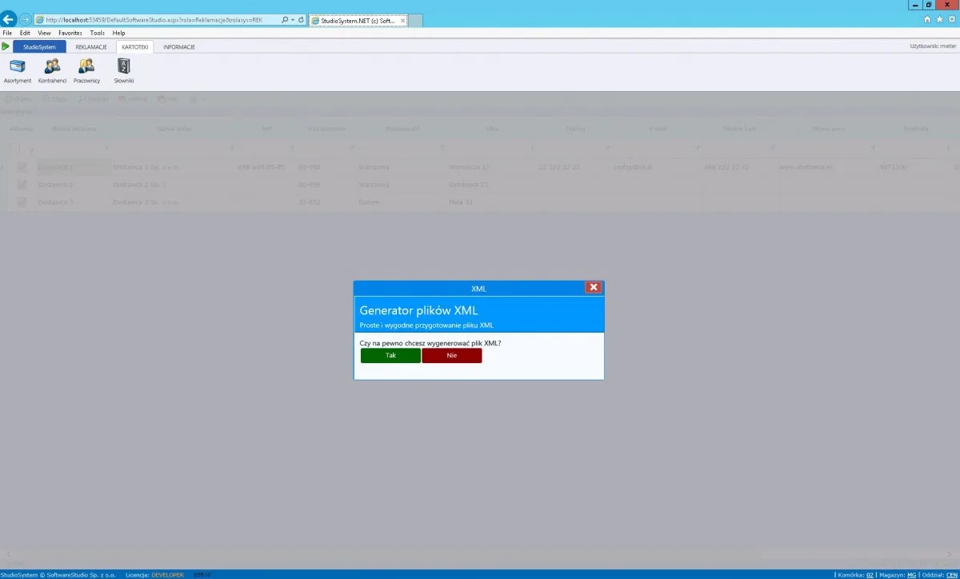Close the StudioSystem.NET browser tab

[402, 20]
